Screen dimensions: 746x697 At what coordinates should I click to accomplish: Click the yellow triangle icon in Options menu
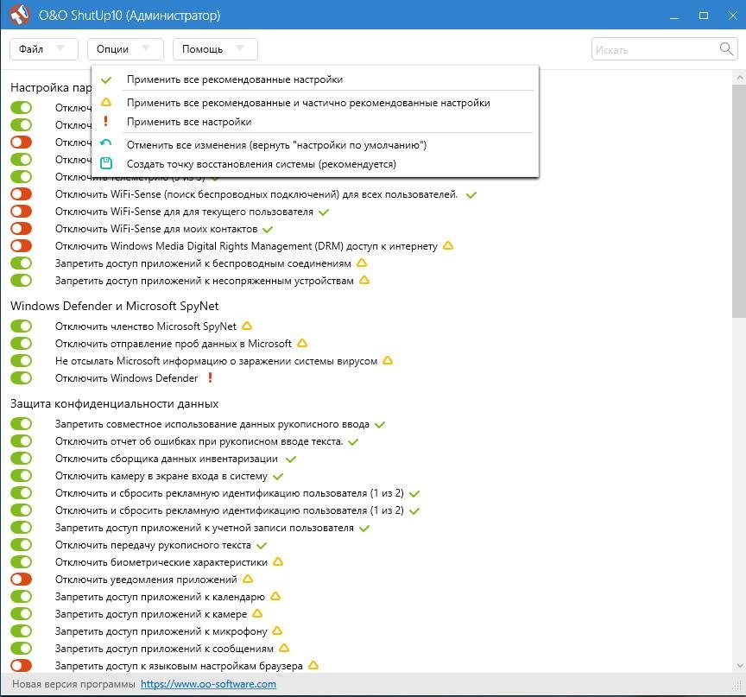point(106,102)
